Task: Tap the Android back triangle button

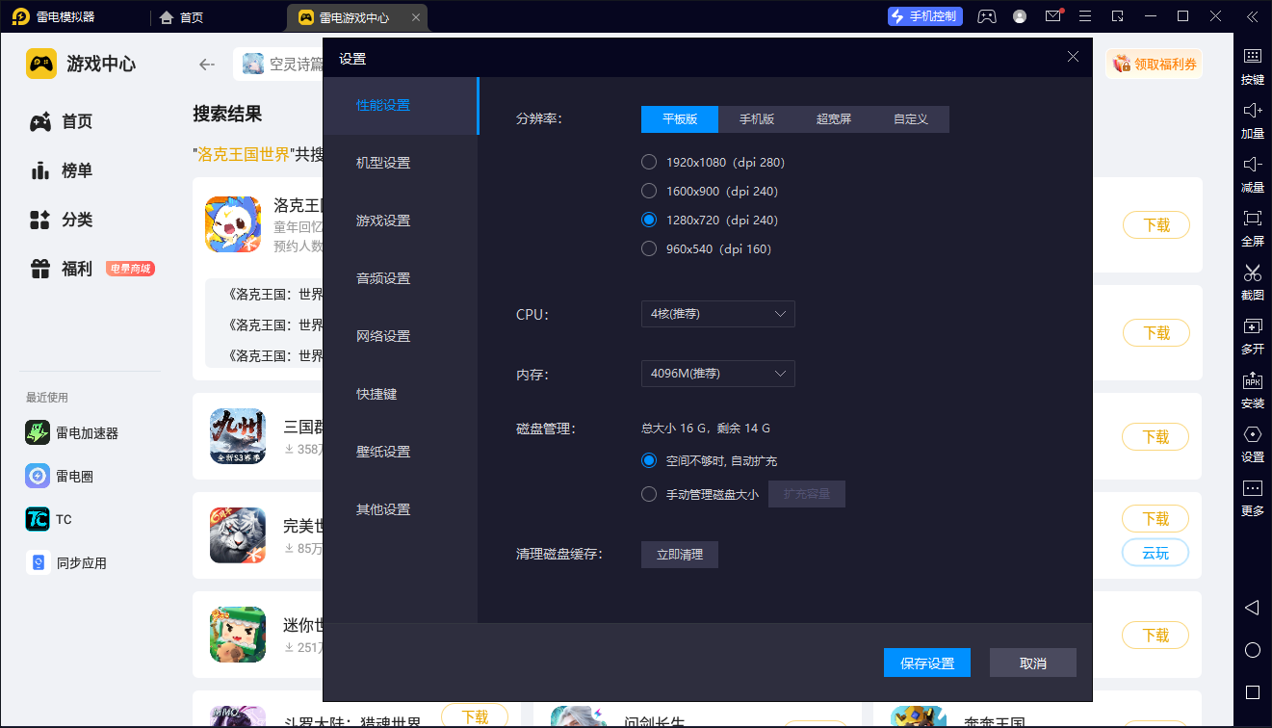Action: pyautogui.click(x=1252, y=608)
